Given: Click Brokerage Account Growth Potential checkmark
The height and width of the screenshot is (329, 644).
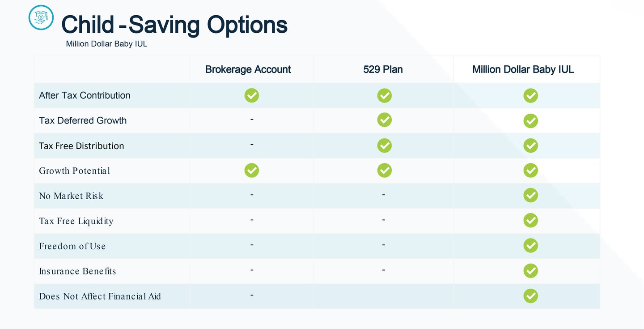Looking at the screenshot, I should (x=251, y=171).
